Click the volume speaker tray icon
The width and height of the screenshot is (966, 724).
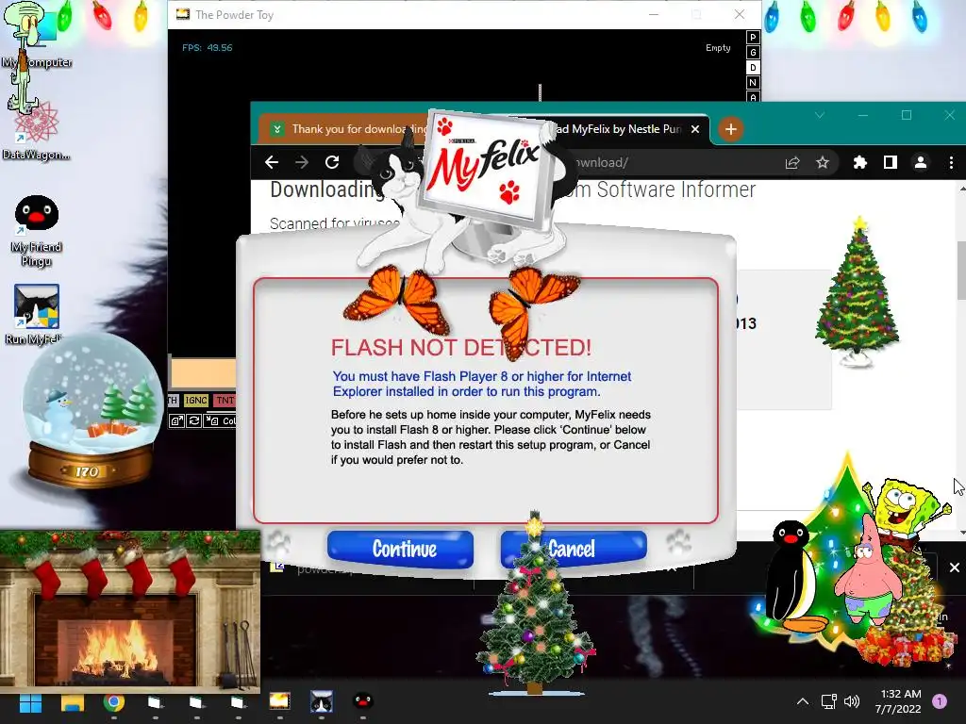(x=852, y=701)
